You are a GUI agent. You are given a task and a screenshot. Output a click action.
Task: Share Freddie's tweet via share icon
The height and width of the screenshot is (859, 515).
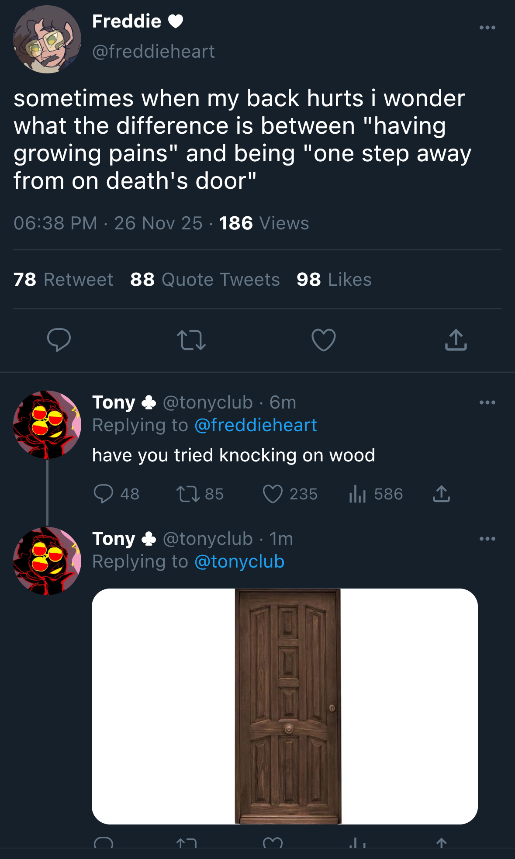tap(456, 340)
